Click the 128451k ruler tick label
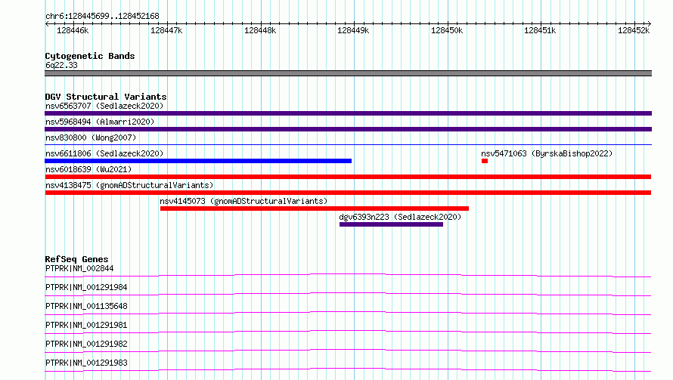Screen dimensions: 673x380 click(x=540, y=30)
